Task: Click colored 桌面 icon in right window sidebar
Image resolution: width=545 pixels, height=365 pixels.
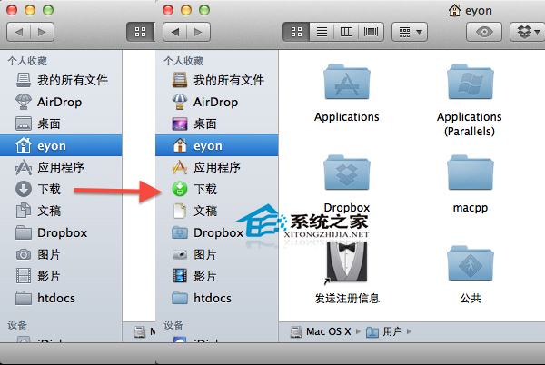Action: pos(180,123)
